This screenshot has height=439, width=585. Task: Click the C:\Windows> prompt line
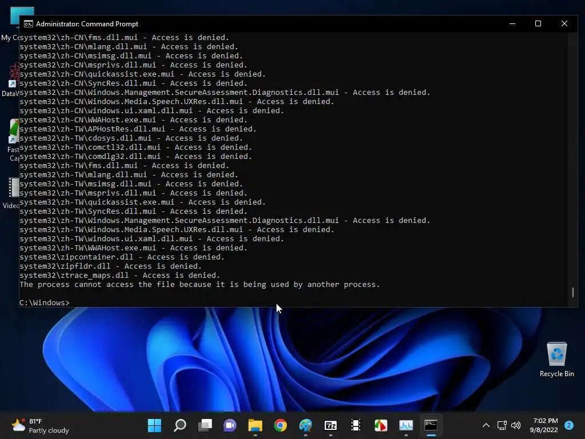pos(45,303)
